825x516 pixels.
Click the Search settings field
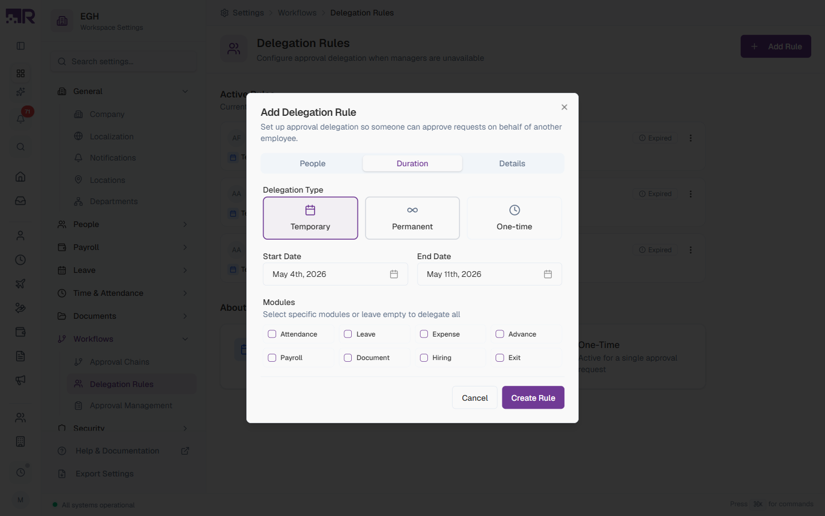pyautogui.click(x=123, y=61)
